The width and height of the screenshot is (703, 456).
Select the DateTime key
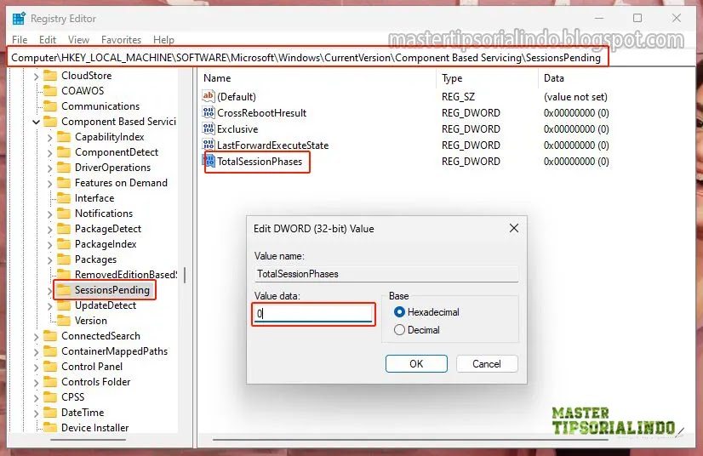[83, 412]
